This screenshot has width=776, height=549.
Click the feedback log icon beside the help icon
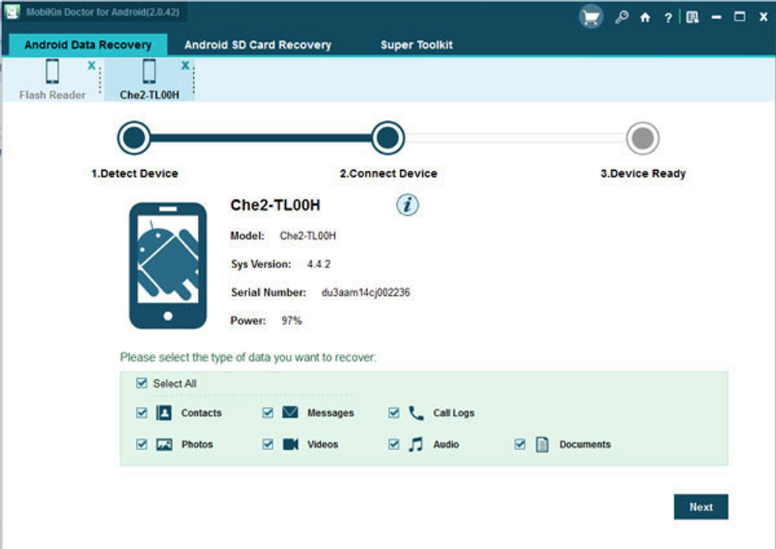point(690,17)
